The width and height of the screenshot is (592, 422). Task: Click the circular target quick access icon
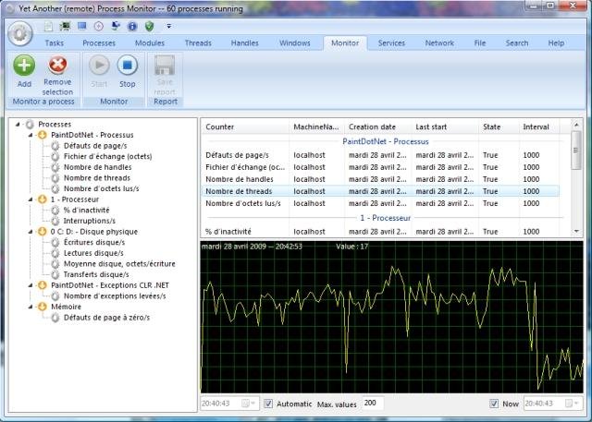click(99, 26)
